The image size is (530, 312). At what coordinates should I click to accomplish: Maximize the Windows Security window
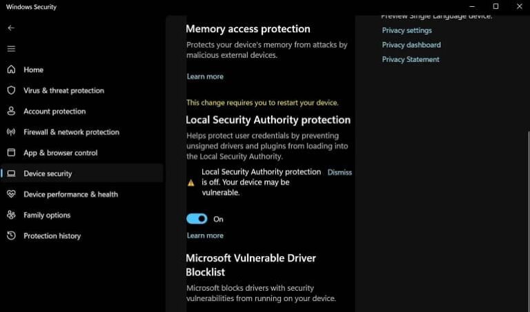pos(495,6)
